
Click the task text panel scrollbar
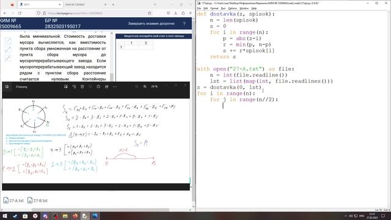pyautogui.click(x=112, y=77)
